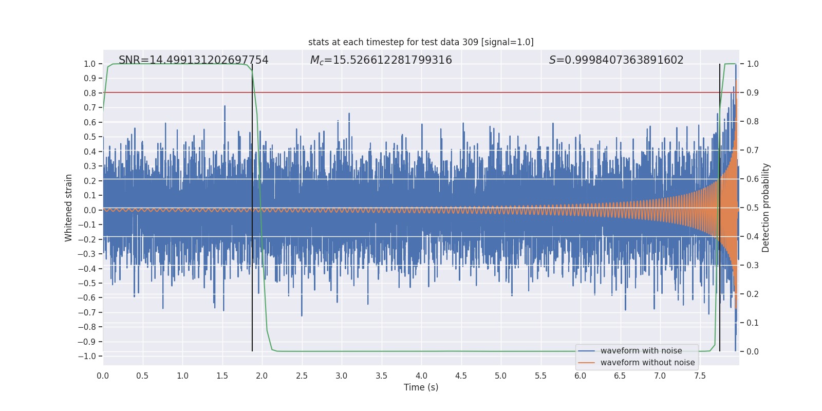Screen dimensions: 822x411
Task: Click the left y-axis tick label −1.0
Action: (89, 356)
